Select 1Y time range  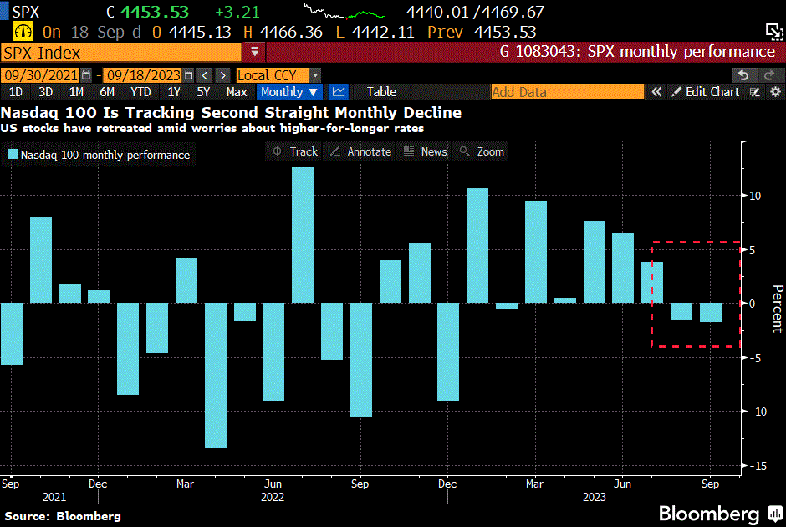173,92
